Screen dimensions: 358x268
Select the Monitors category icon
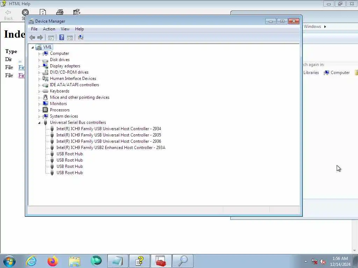(x=45, y=103)
